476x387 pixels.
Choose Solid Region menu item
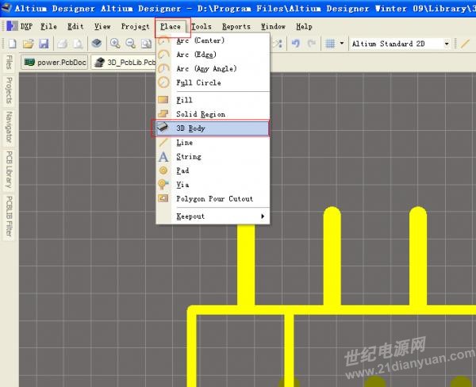pos(213,114)
